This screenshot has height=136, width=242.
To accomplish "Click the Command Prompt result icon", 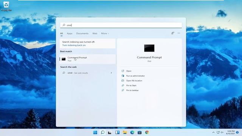I will 64,59.
